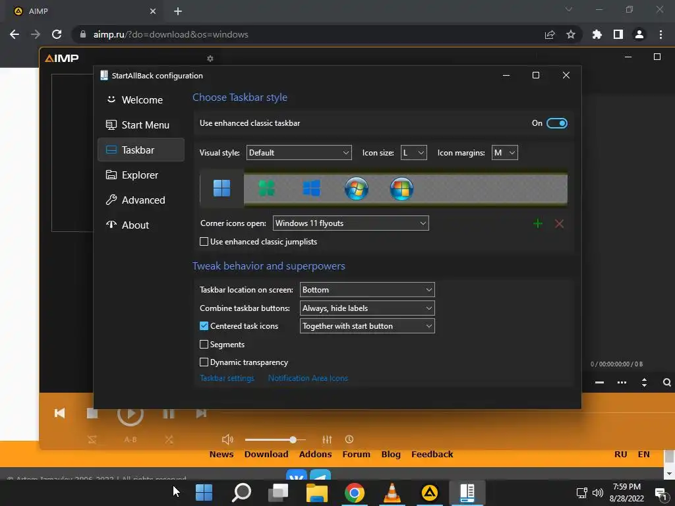The image size is (675, 506).
Task: Click AIMP playlist minus icon
Action: 599,383
